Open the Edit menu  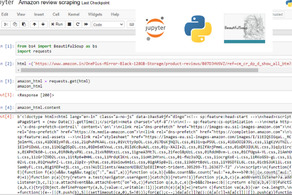pos(5,14)
